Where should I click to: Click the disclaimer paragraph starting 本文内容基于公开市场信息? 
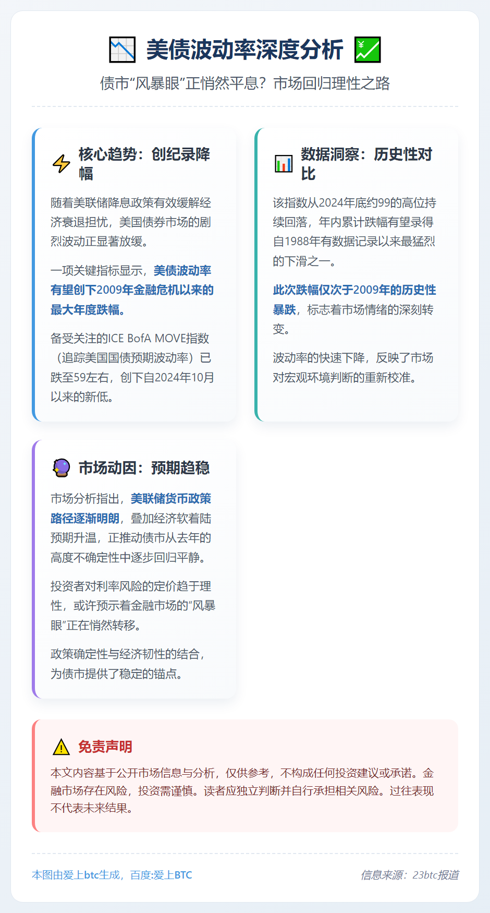[x=242, y=791]
